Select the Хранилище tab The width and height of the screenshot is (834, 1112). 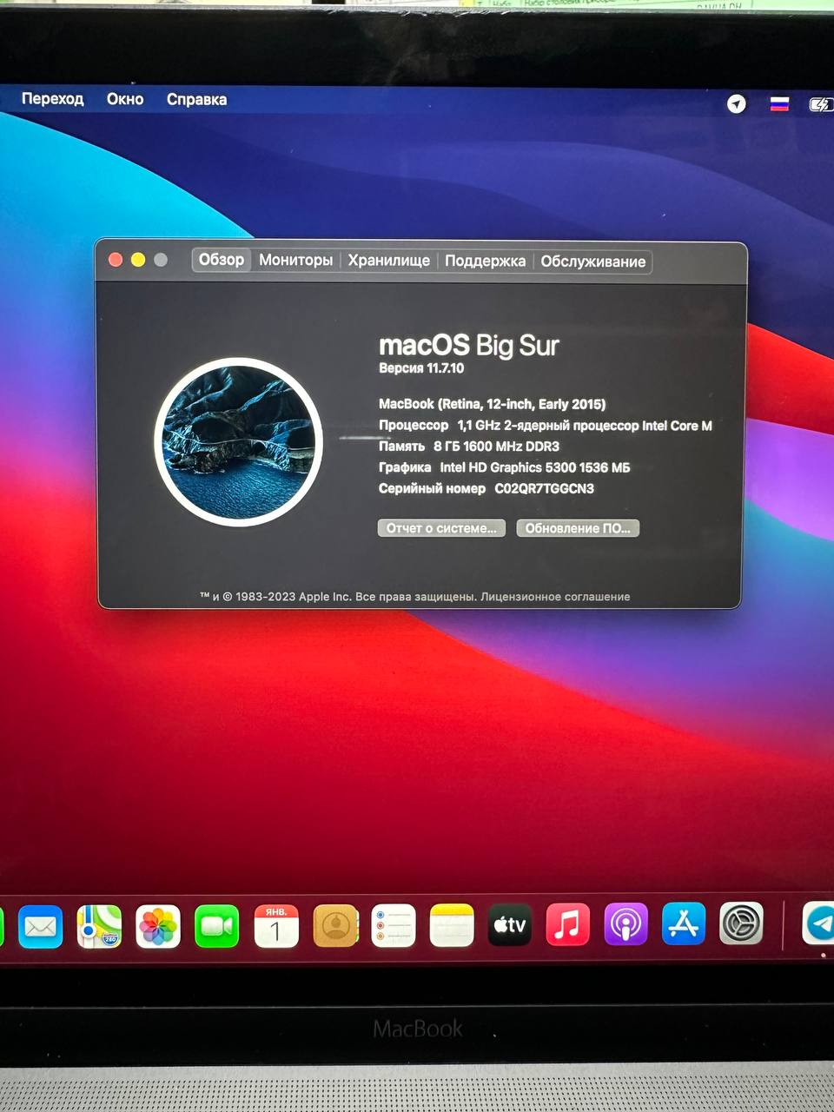pyautogui.click(x=388, y=261)
